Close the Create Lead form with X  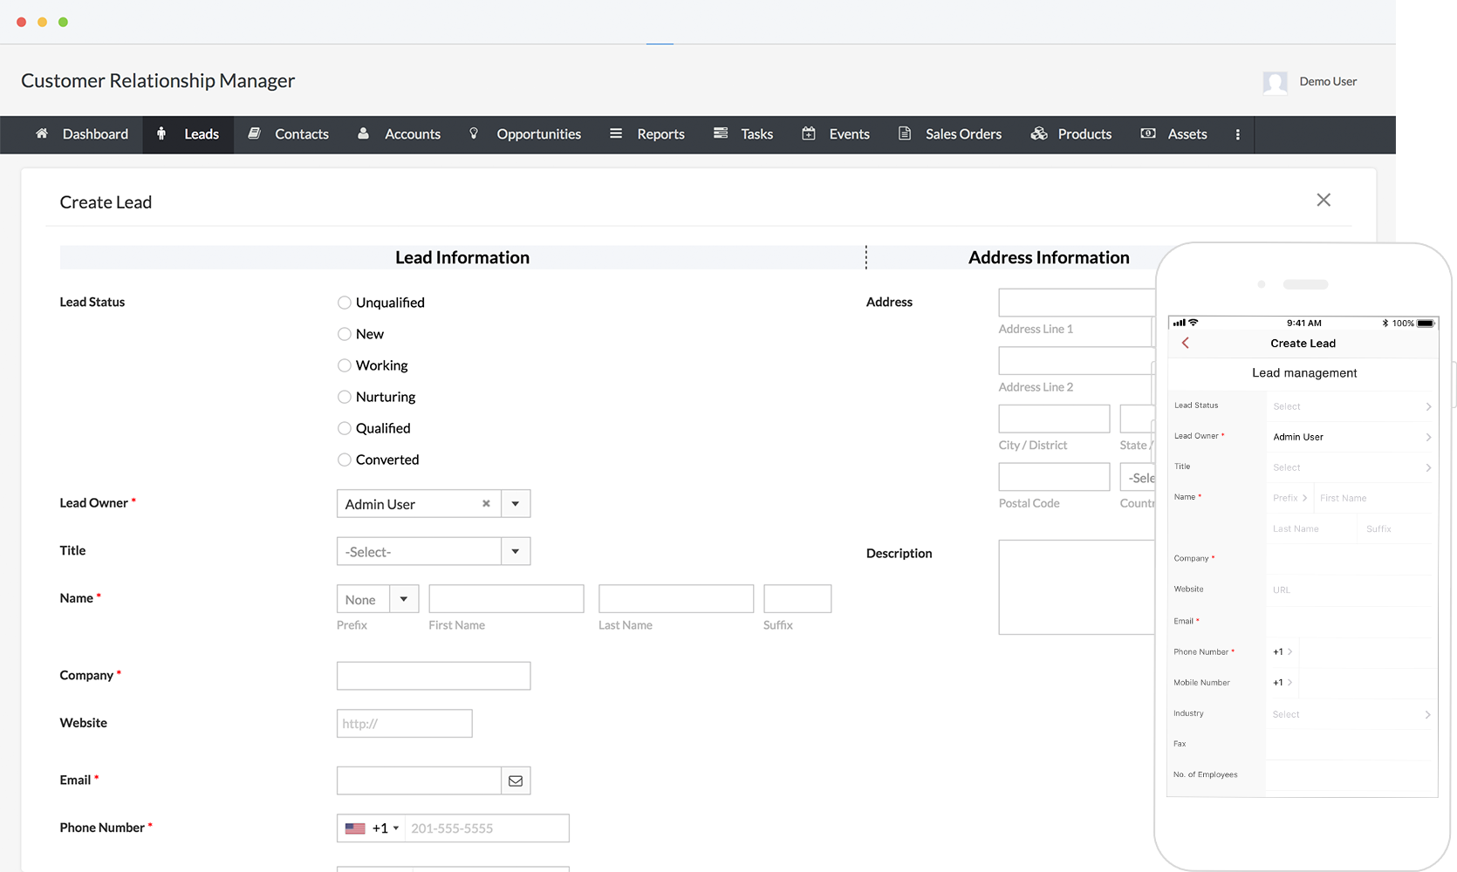tap(1324, 200)
